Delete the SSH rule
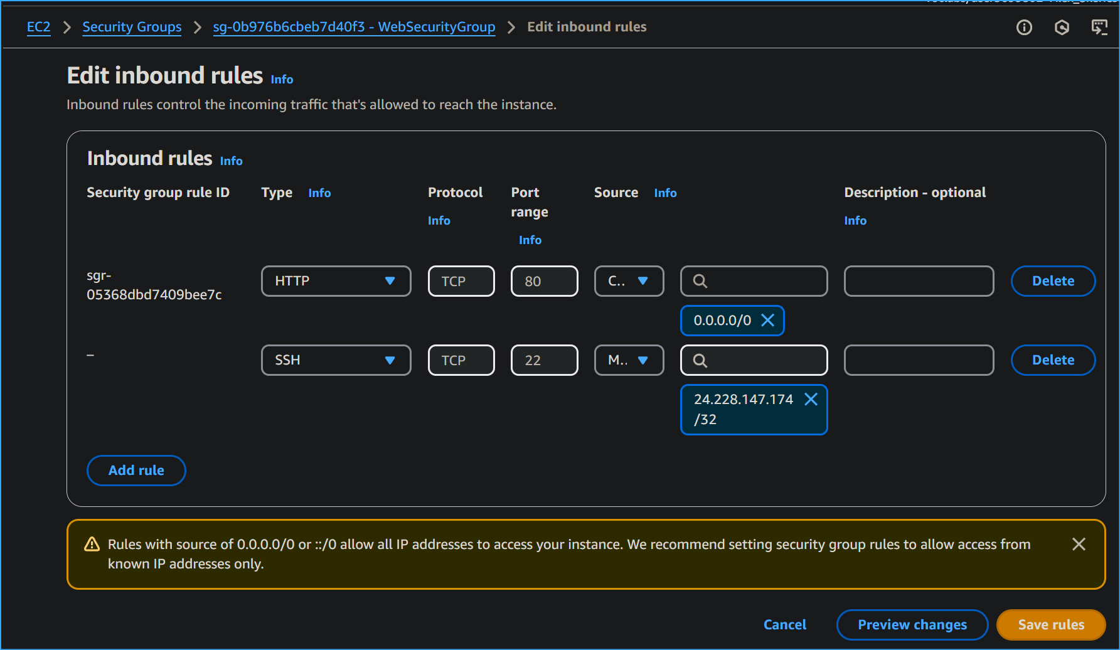 1052,360
